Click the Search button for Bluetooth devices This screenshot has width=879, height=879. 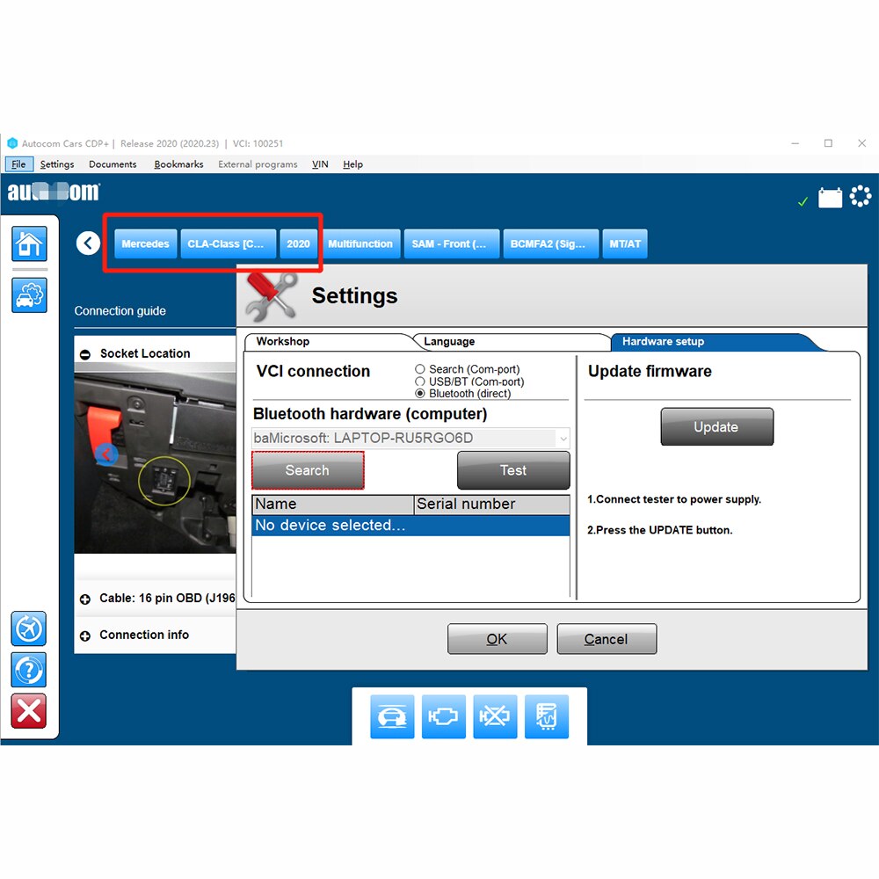(x=308, y=470)
